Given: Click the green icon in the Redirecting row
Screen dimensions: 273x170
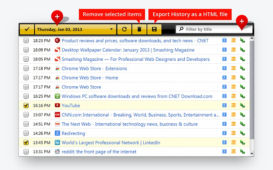Looking at the screenshot, I should tap(242, 133).
